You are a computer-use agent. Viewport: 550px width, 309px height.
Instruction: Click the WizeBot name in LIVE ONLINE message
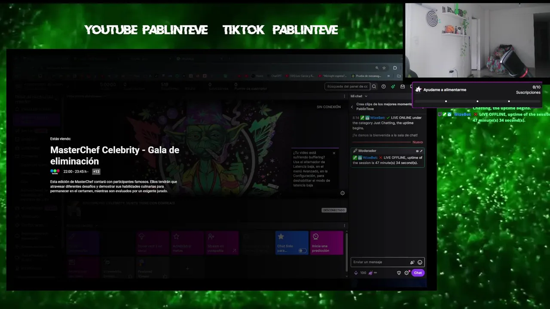377,118
